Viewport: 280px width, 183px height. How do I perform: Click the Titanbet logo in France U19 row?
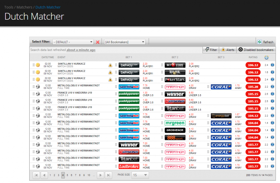[175, 109]
